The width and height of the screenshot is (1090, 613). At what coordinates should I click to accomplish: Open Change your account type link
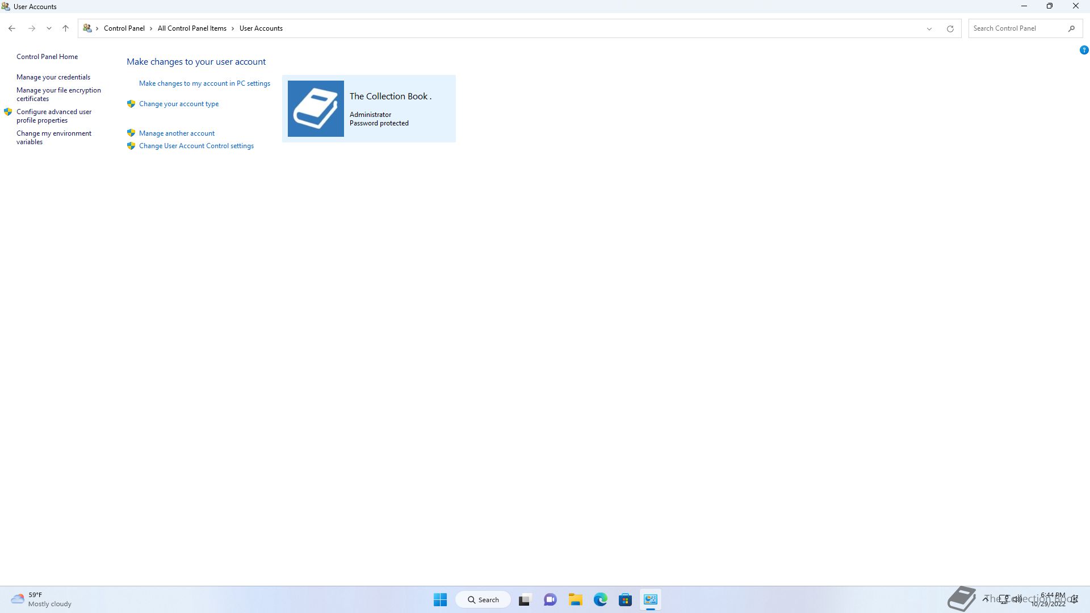(178, 104)
